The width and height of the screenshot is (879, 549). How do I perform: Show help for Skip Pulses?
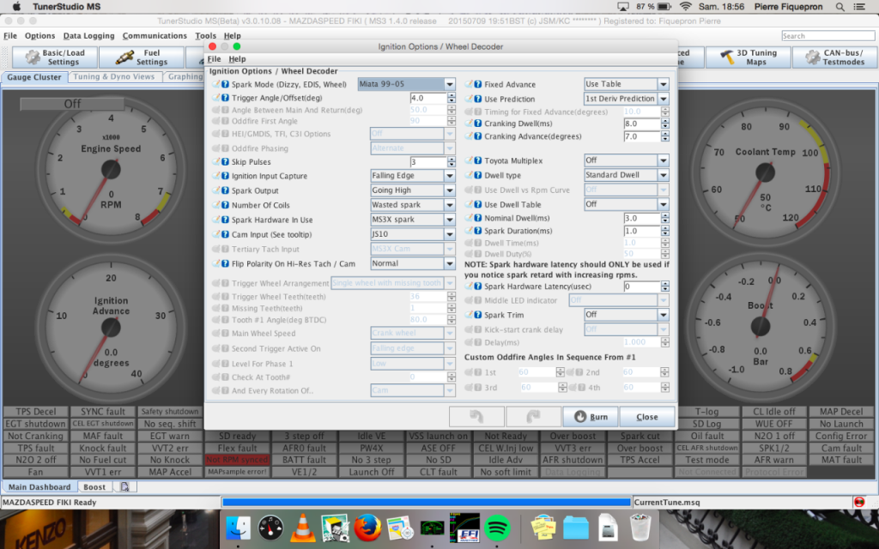pyautogui.click(x=225, y=162)
